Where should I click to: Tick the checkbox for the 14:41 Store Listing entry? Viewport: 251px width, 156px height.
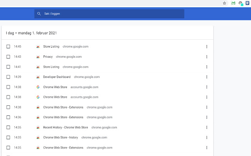pyautogui.click(x=8, y=67)
